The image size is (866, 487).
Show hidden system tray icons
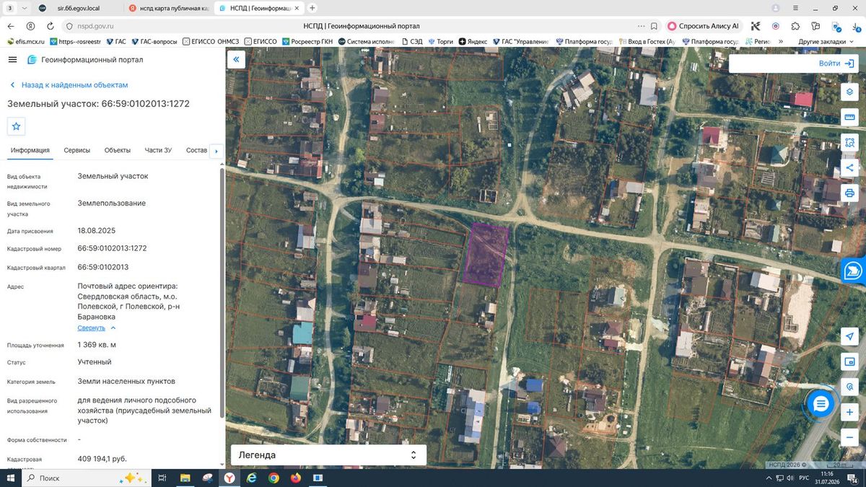(769, 478)
